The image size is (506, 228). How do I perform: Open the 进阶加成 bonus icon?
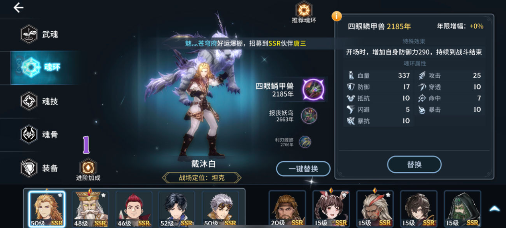88,167
